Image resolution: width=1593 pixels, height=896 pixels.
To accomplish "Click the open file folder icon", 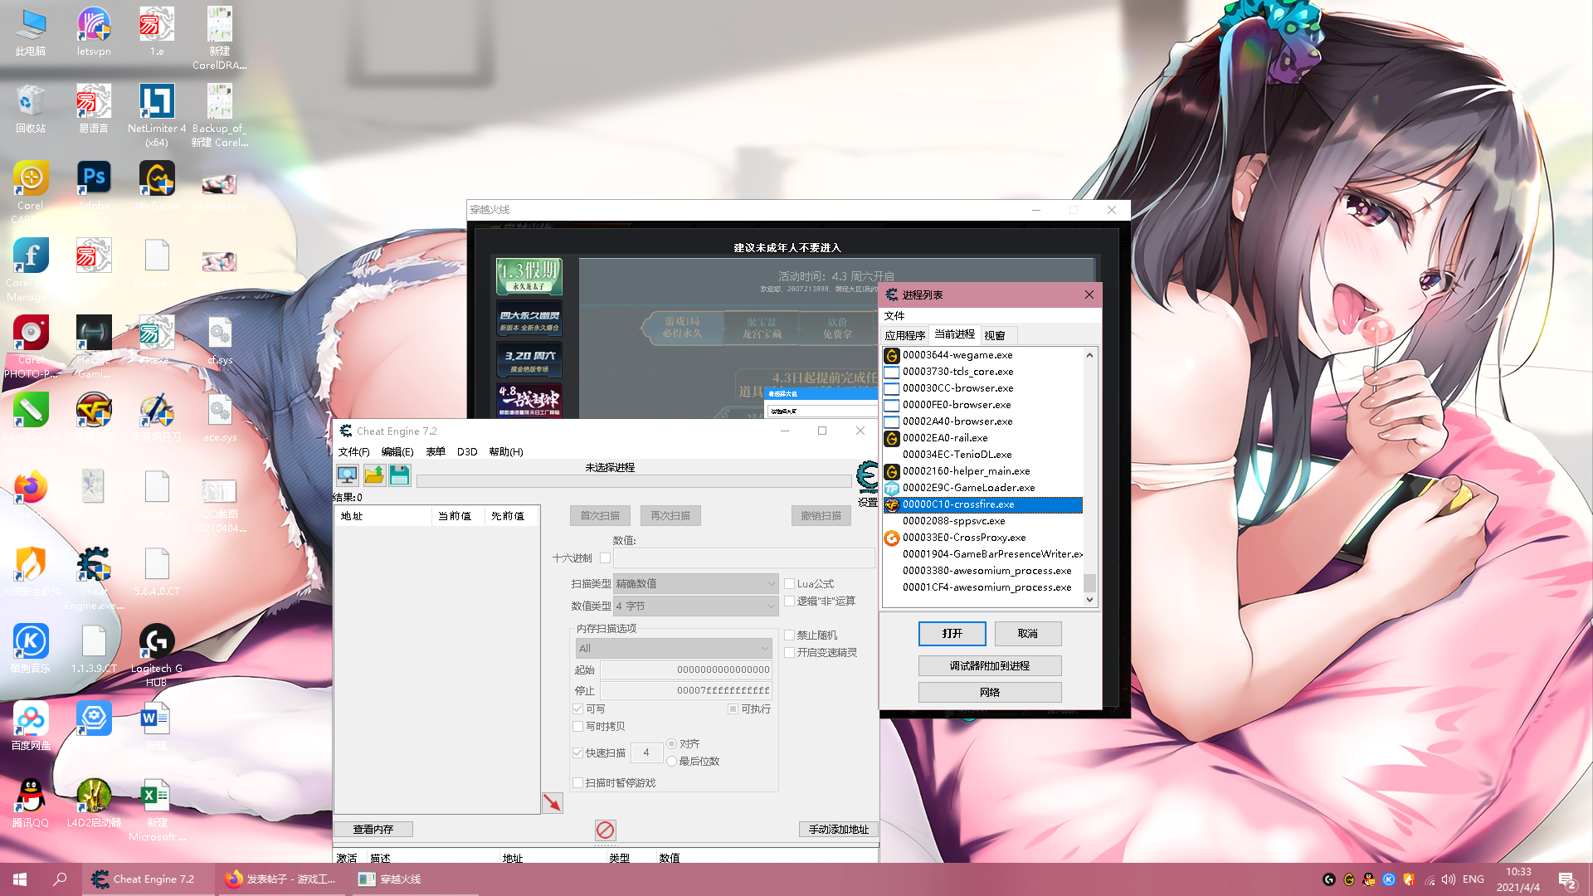I will [373, 475].
